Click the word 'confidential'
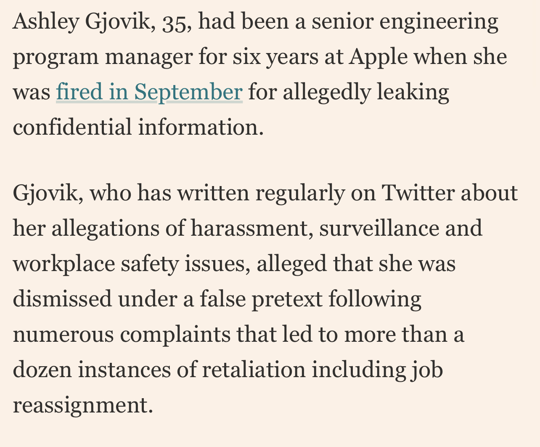540x447 pixels. point(72,127)
